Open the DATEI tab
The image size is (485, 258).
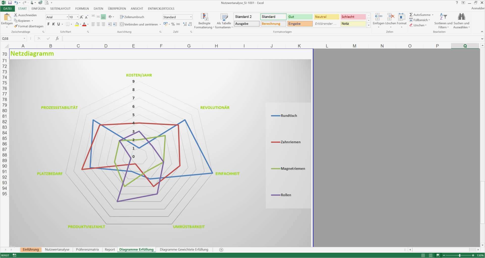tap(8, 9)
